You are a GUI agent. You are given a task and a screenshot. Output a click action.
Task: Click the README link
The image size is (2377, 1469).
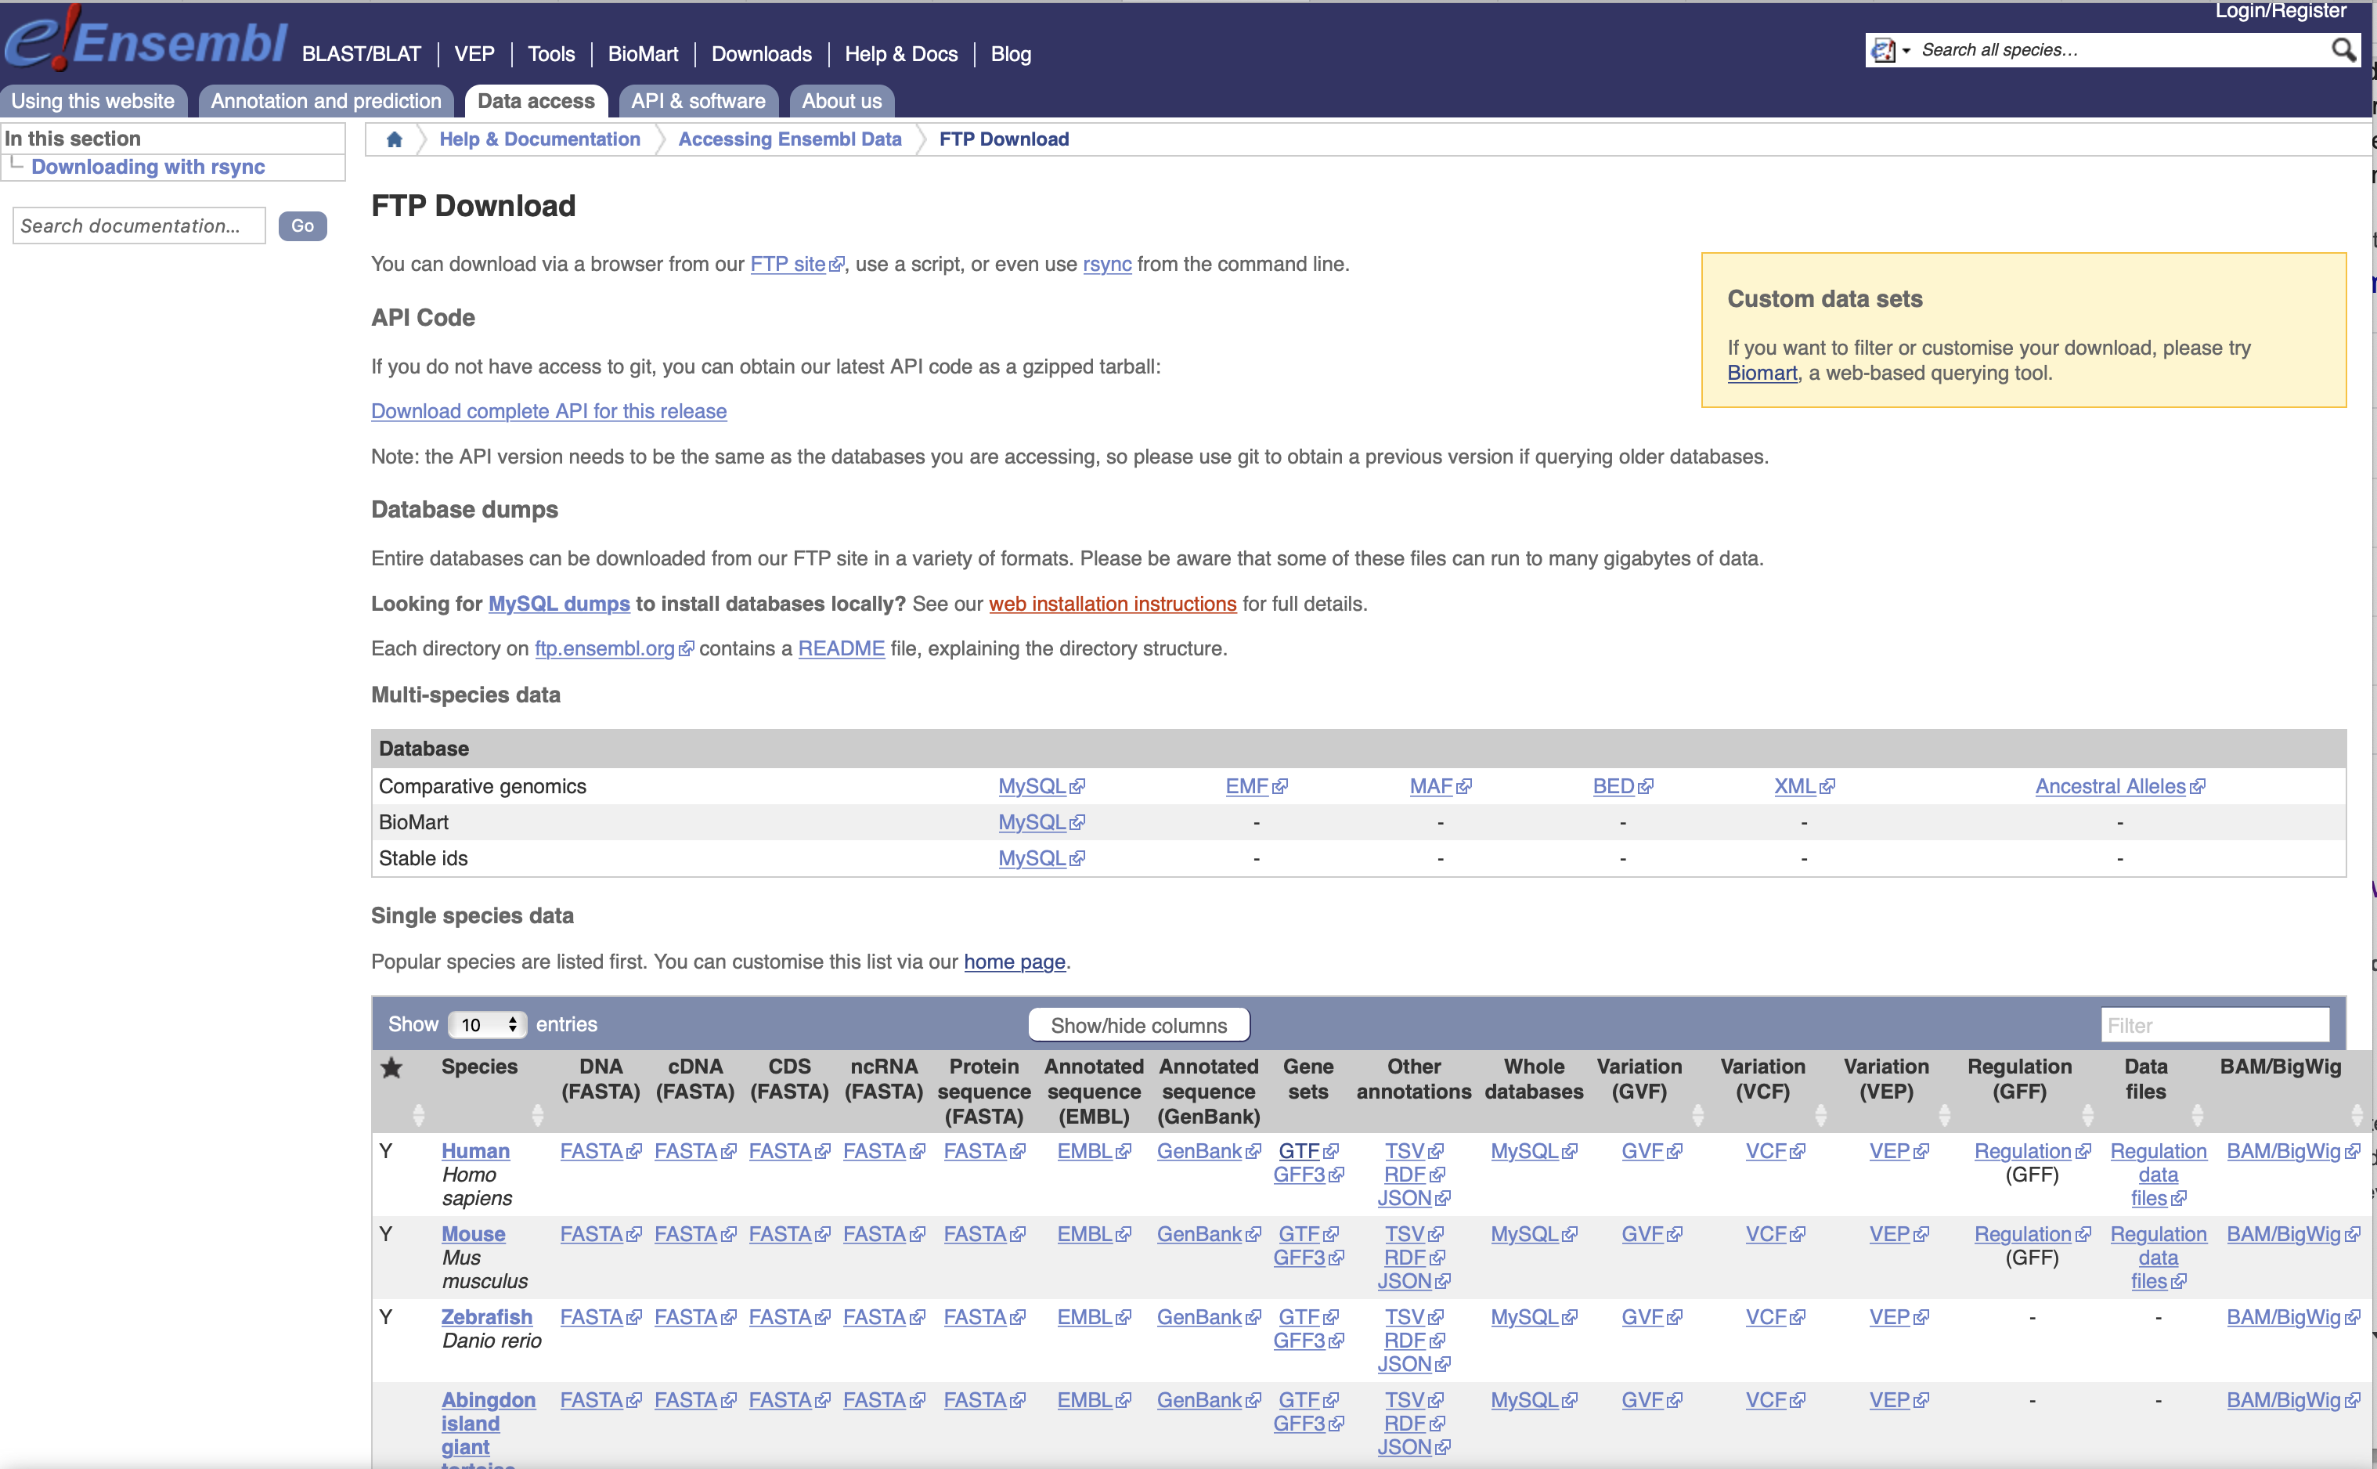841,648
